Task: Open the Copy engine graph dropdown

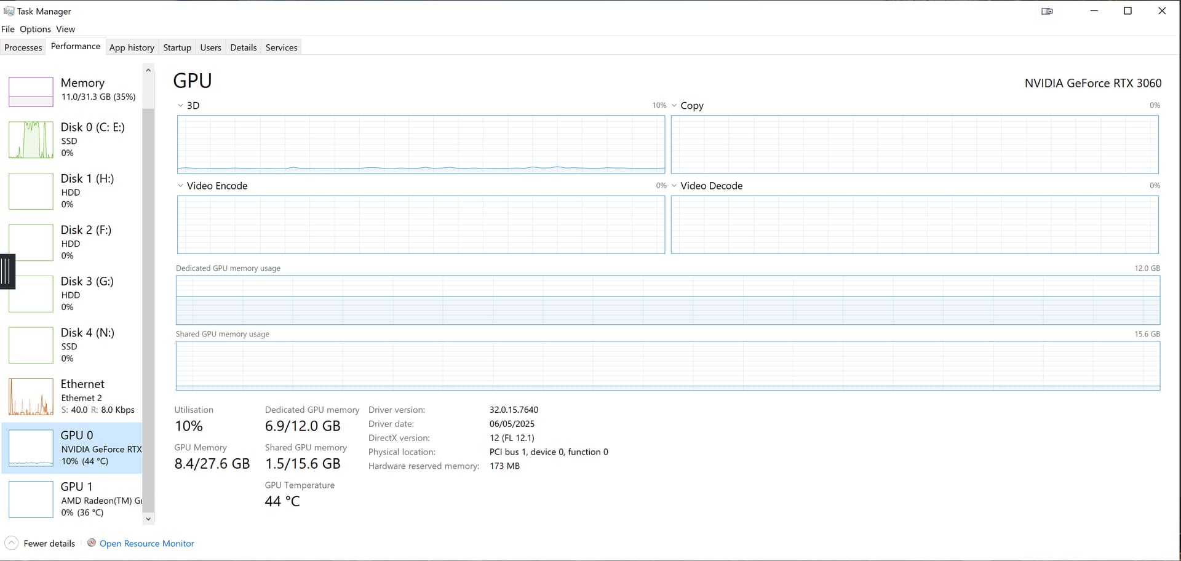Action: pos(674,106)
